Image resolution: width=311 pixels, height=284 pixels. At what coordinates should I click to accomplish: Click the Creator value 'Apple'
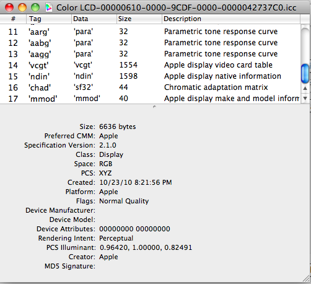pyautogui.click(x=108, y=257)
